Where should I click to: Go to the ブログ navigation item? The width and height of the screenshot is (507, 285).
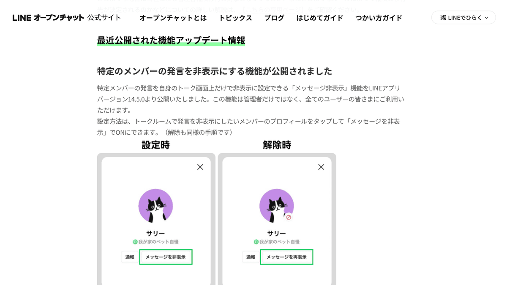point(274,18)
